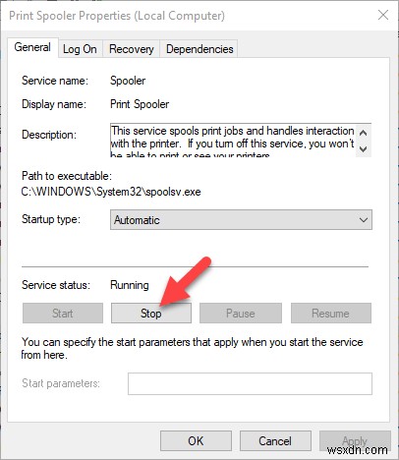This screenshot has width=399, height=460.
Task: Click the greyed-out Start button
Action: pos(63,314)
